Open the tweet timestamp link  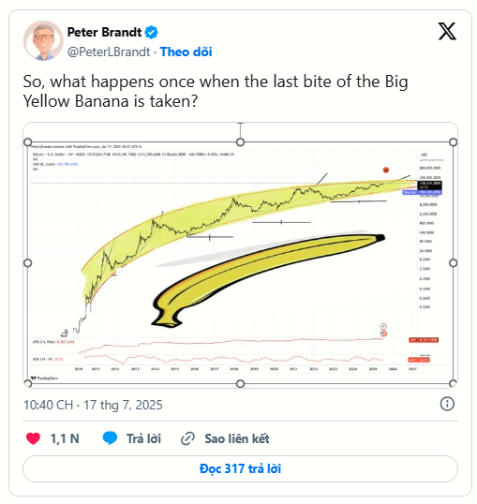point(93,405)
